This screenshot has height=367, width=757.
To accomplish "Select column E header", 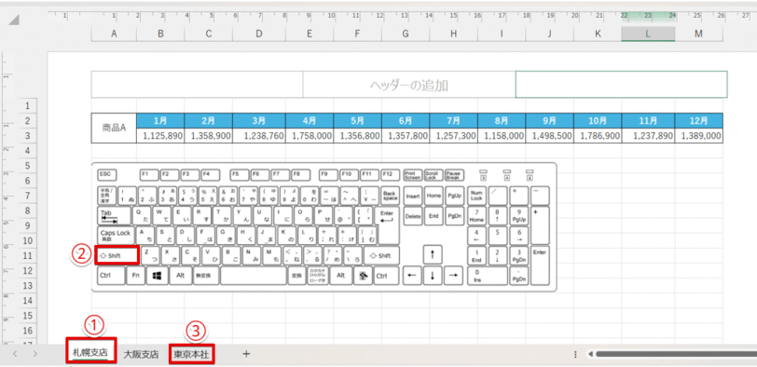I will coord(310,34).
